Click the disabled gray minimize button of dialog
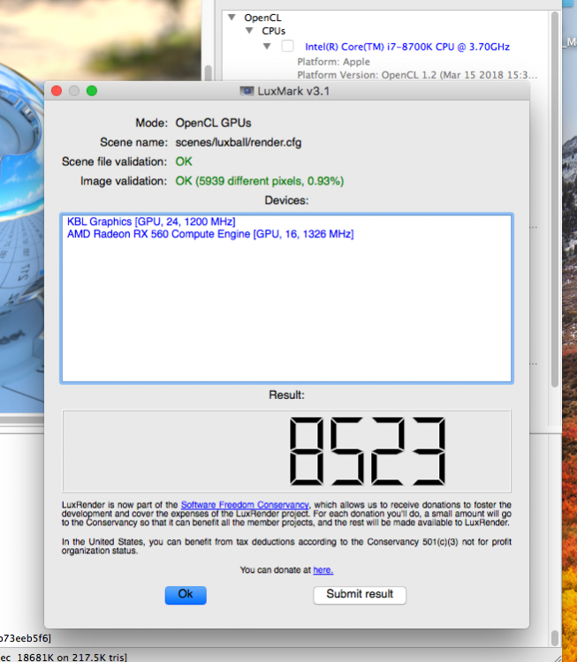The height and width of the screenshot is (662, 577). pos(74,91)
